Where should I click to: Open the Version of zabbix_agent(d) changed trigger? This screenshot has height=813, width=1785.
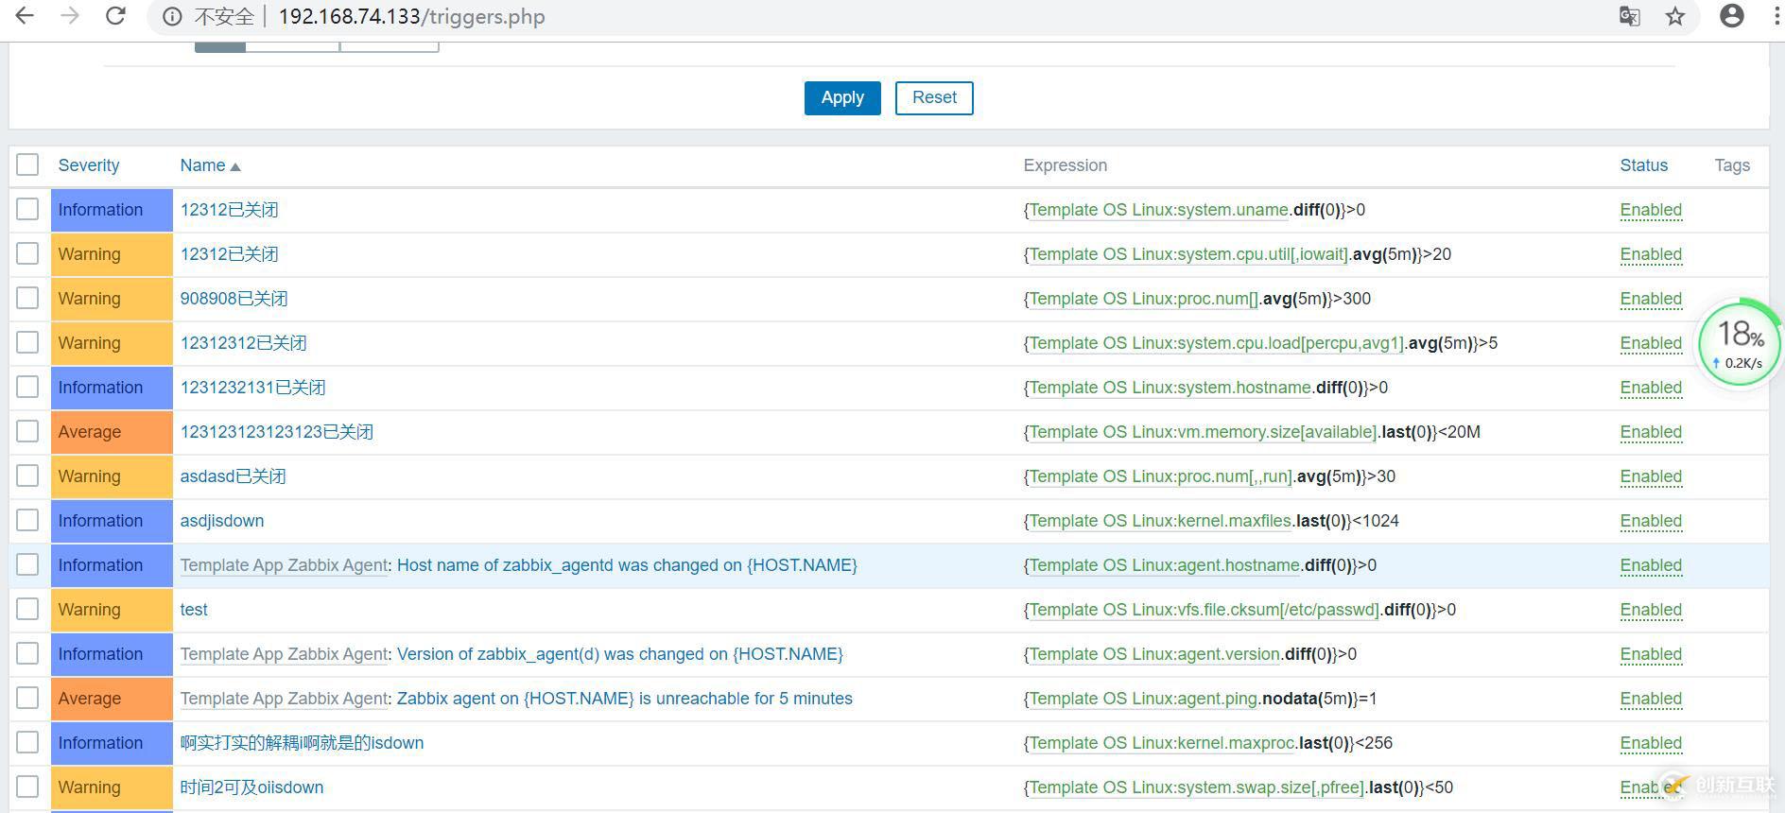point(620,654)
